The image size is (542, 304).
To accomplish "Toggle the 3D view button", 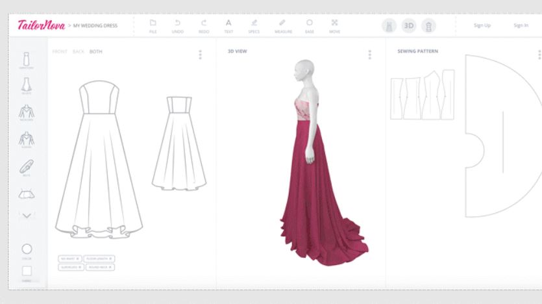I will (409, 26).
